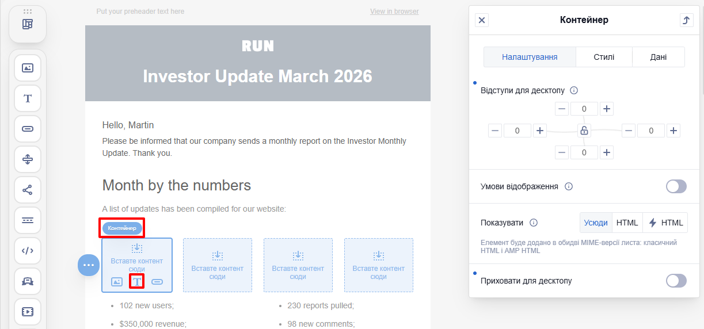Click the Контейнер label badge
The image size is (704, 329).
coord(122,228)
